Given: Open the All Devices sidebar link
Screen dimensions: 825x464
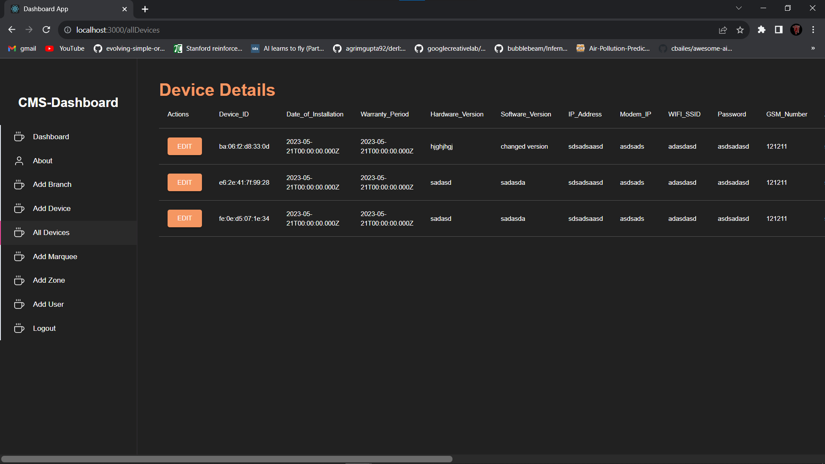Looking at the screenshot, I should click(x=51, y=232).
